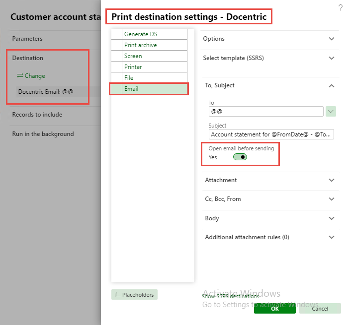This screenshot has width=348, height=325.
Task: Choose the Screen destination
Action: [133, 56]
